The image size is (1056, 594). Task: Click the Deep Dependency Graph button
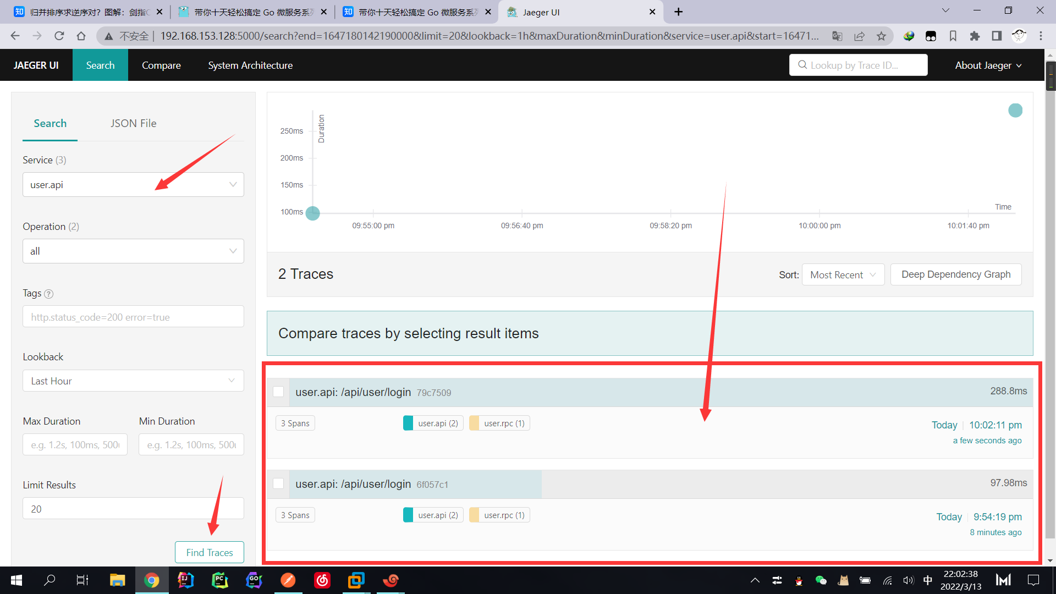pos(955,274)
